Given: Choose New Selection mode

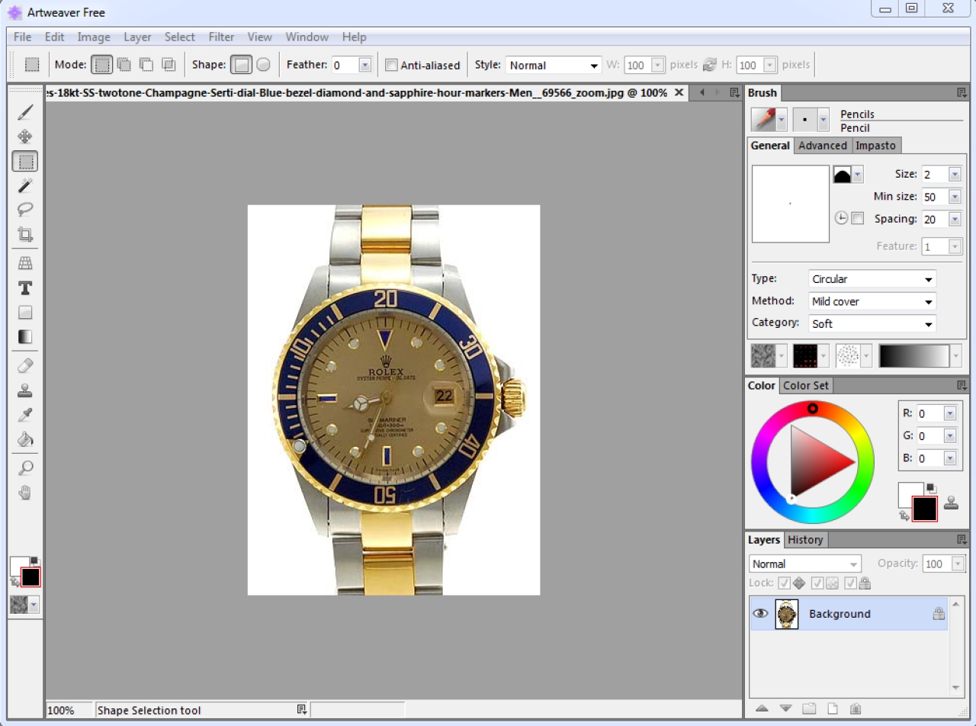Looking at the screenshot, I should tap(101, 65).
